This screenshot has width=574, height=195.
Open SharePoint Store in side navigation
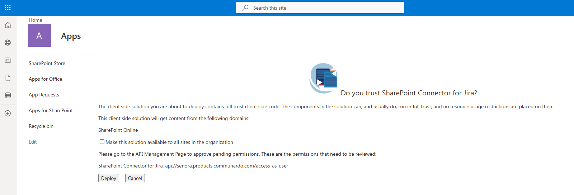(x=47, y=63)
